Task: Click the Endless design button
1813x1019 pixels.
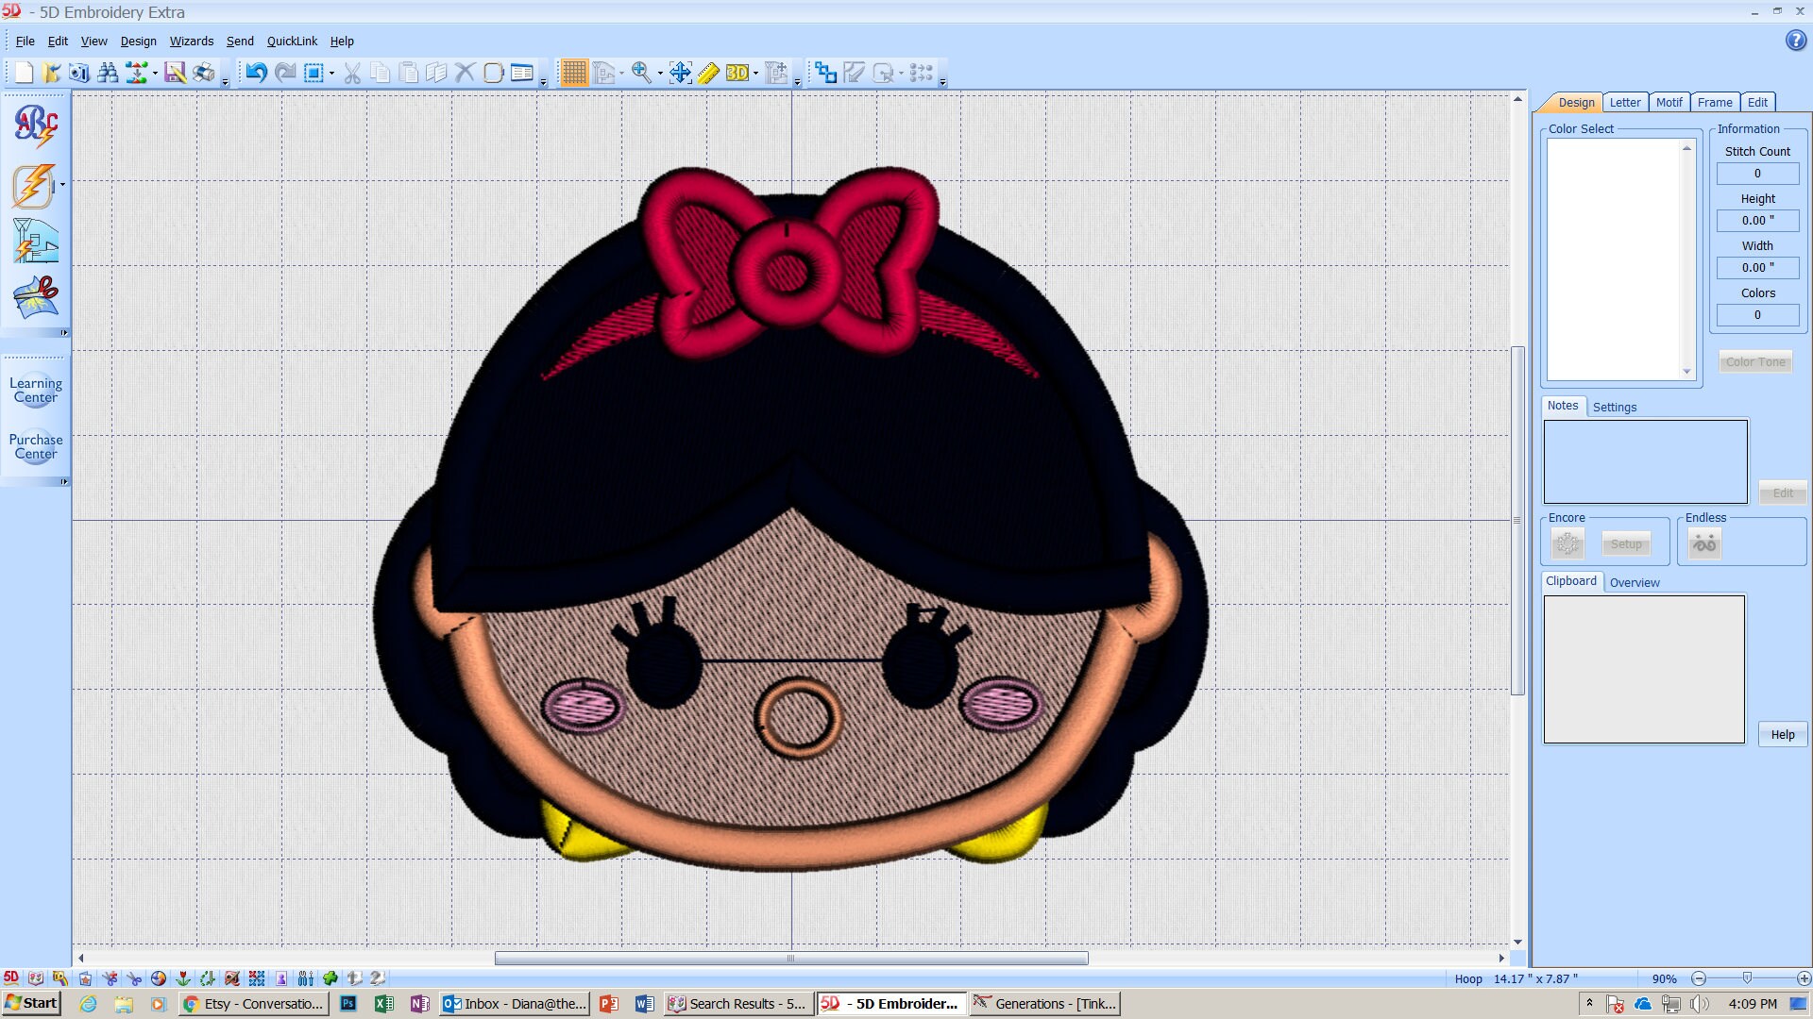Action: [1703, 543]
